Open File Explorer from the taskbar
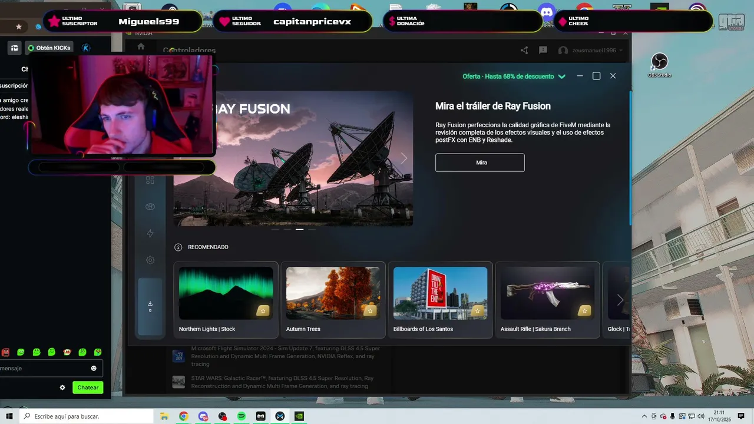Image resolution: width=754 pixels, height=424 pixels. click(164, 416)
